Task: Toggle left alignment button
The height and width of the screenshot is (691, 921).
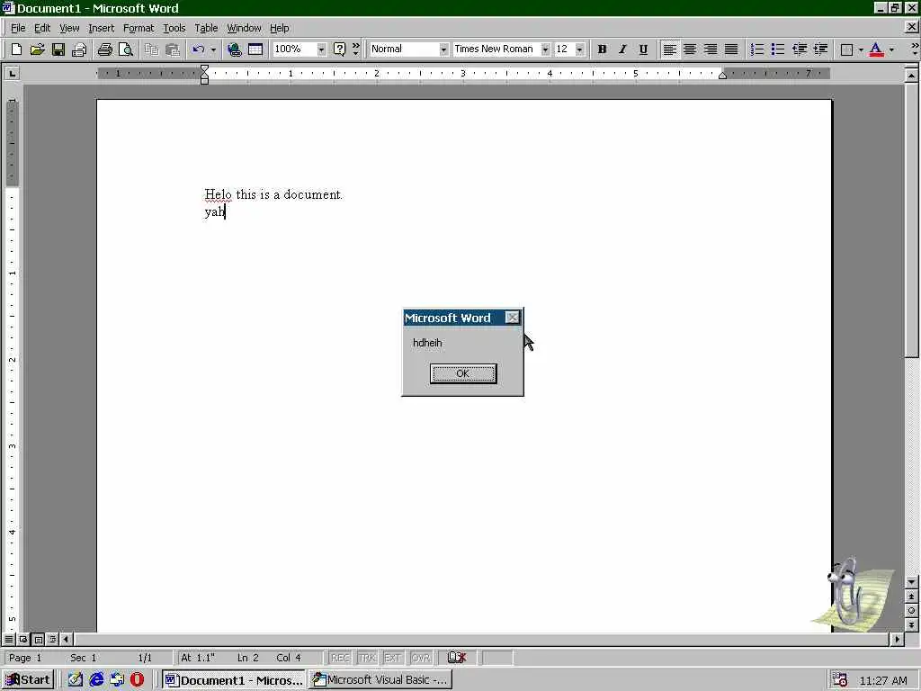Action: tap(669, 49)
